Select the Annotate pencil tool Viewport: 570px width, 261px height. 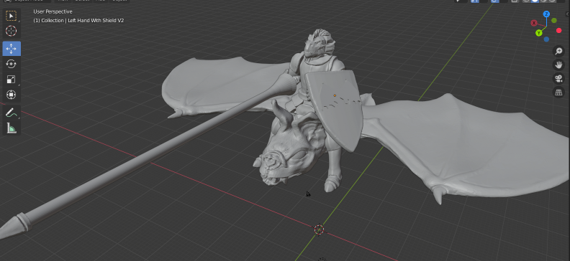pos(12,113)
